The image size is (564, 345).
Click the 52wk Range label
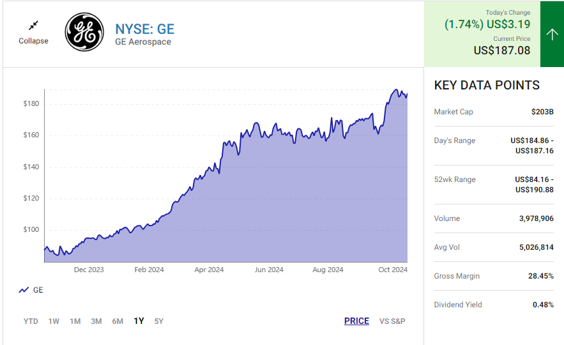pos(455,180)
